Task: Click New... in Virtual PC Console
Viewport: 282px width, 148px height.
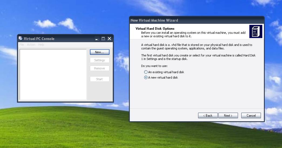Action: pyautogui.click(x=100, y=52)
